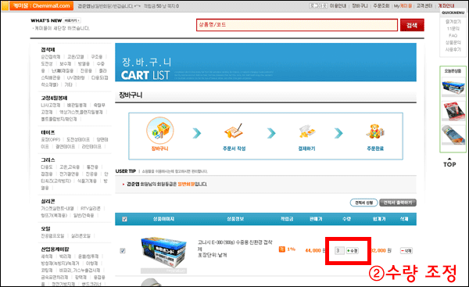This screenshot has width=469, height=287.
Task: Open 계좌안내 in the top menu
Action: click(x=446, y=5)
